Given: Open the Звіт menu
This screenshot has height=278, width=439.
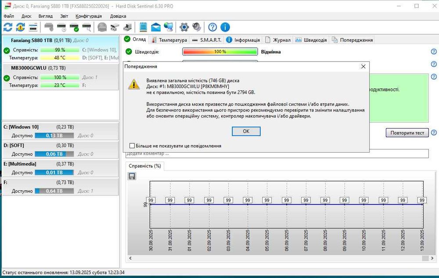Looking at the screenshot, I should [x=64, y=16].
